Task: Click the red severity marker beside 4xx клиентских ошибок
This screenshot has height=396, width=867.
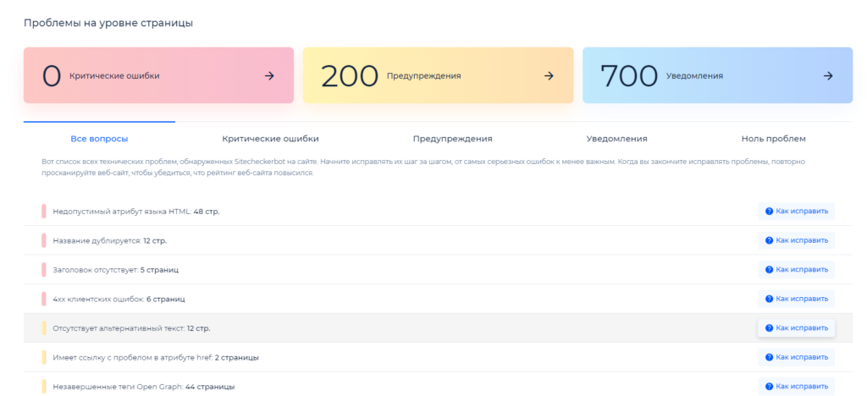Action: point(44,299)
